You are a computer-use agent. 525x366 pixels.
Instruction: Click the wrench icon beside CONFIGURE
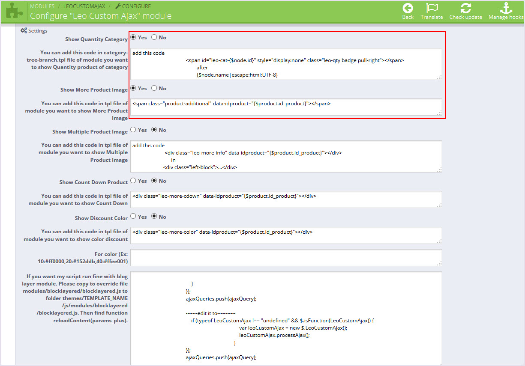[118, 6]
